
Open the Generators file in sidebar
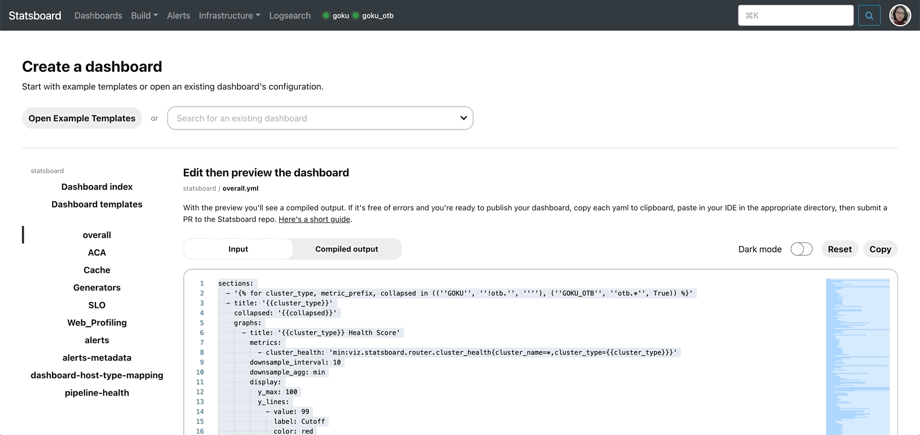97,288
